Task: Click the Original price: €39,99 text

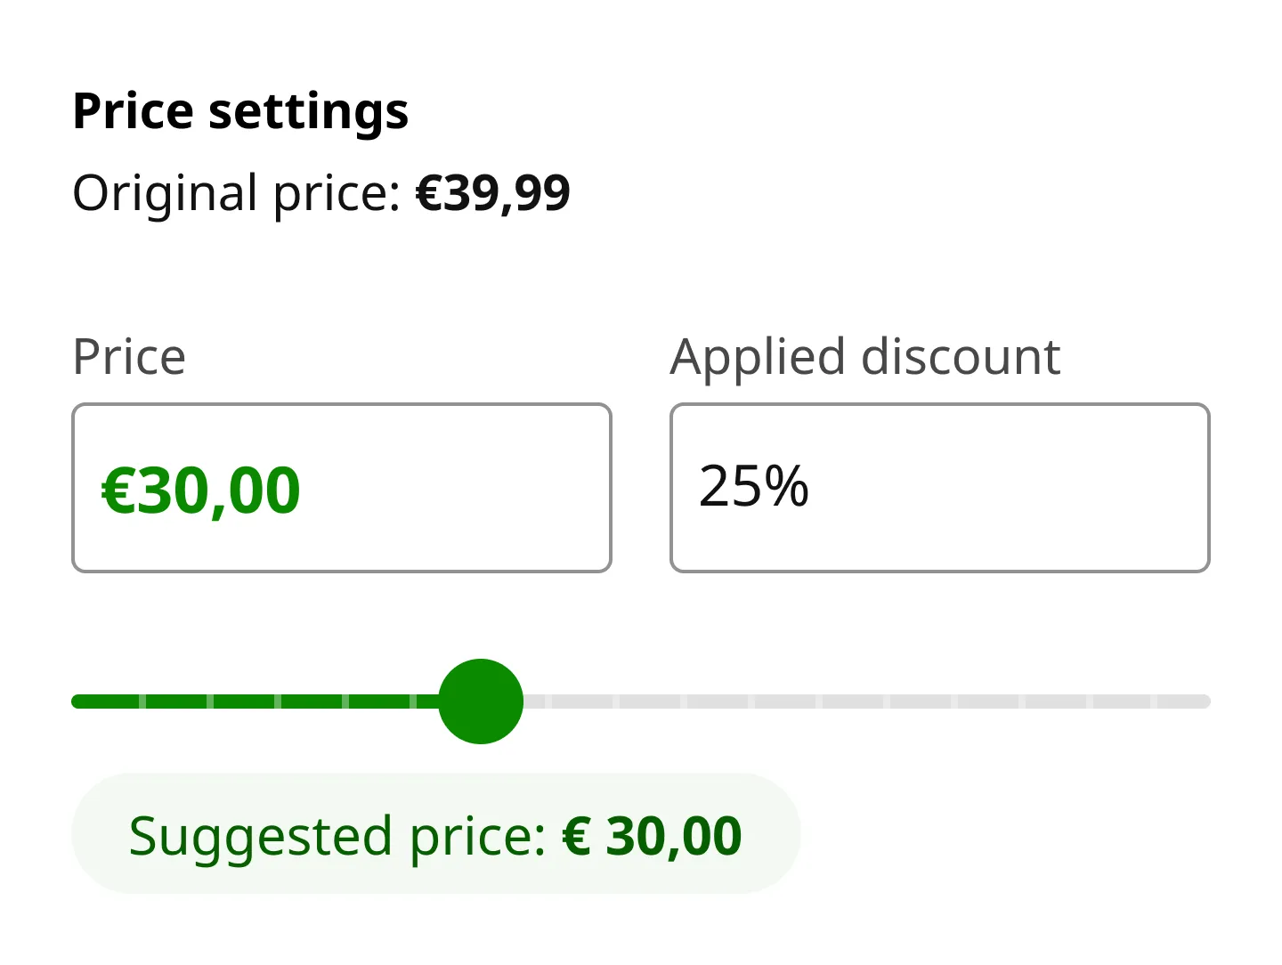Action: click(321, 192)
